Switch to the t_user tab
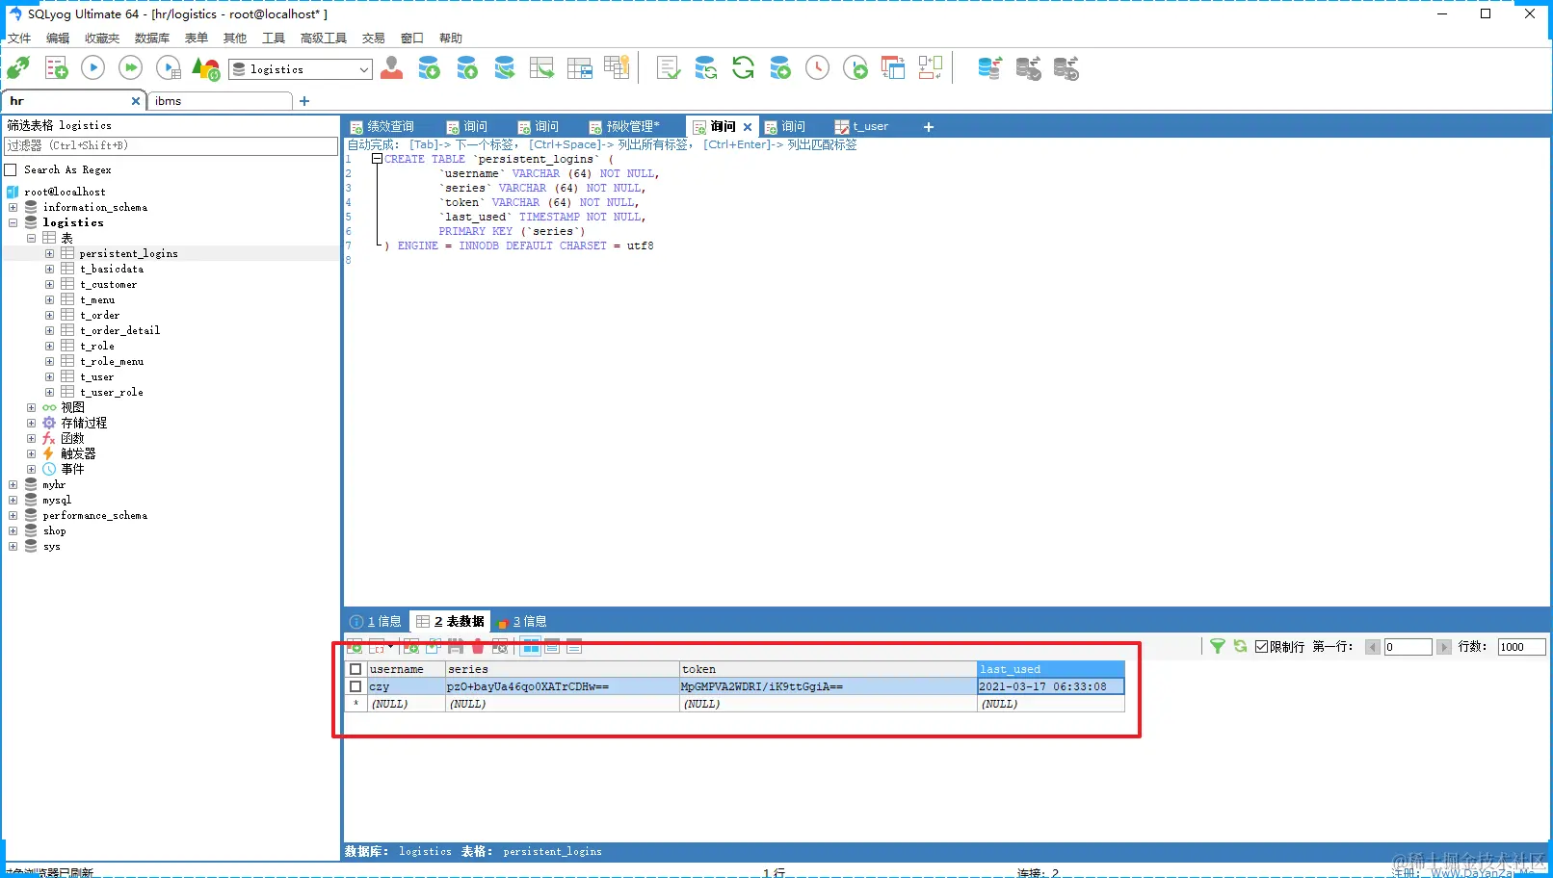 862,126
